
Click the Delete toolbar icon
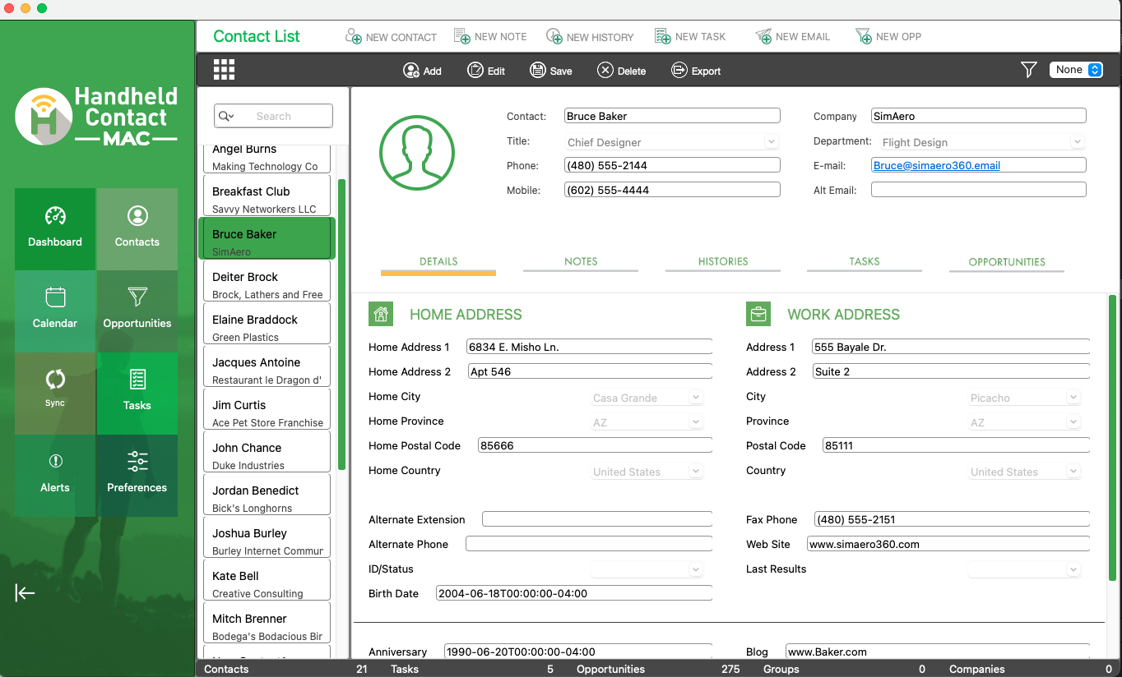(x=605, y=71)
